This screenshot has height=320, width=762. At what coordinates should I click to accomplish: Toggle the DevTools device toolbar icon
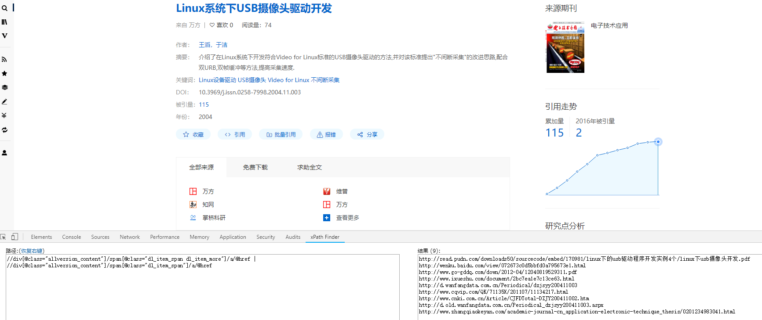[15, 237]
